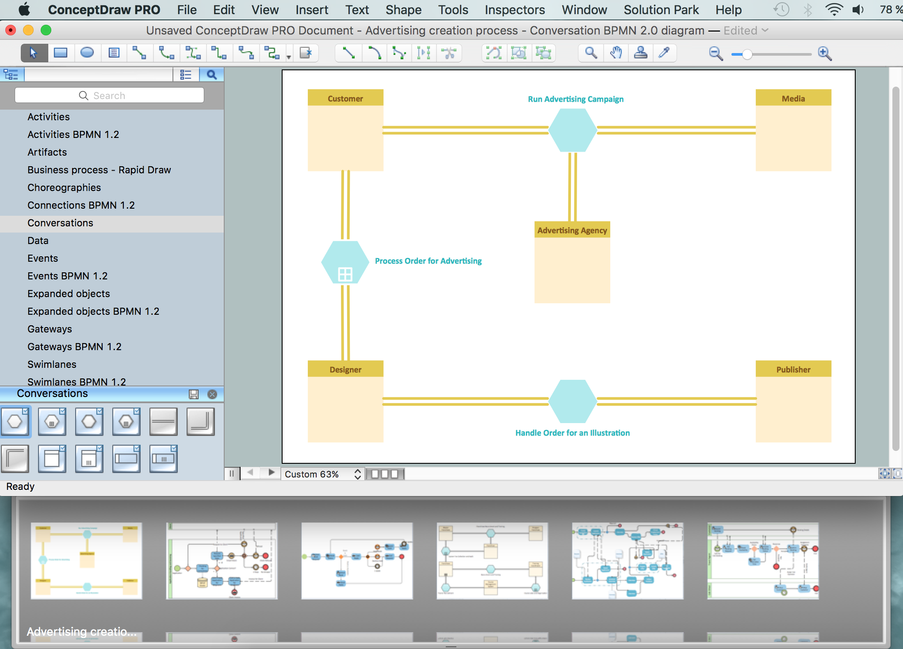Viewport: 903px width, 649px height.
Task: Expand the Conversations category
Action: (60, 223)
